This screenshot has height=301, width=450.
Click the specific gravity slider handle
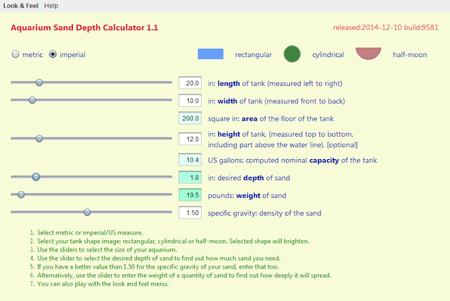tap(87, 212)
